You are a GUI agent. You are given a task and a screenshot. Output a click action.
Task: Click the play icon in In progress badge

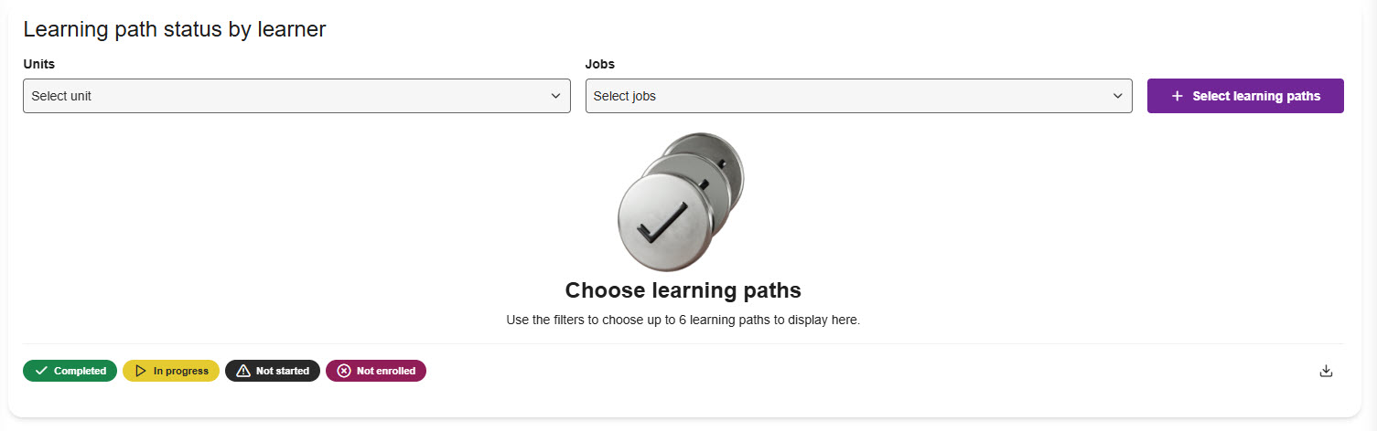tap(140, 371)
